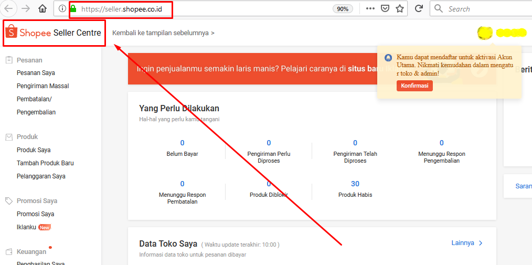Click the Yang Perlu Dilakukan heading

coord(179,109)
